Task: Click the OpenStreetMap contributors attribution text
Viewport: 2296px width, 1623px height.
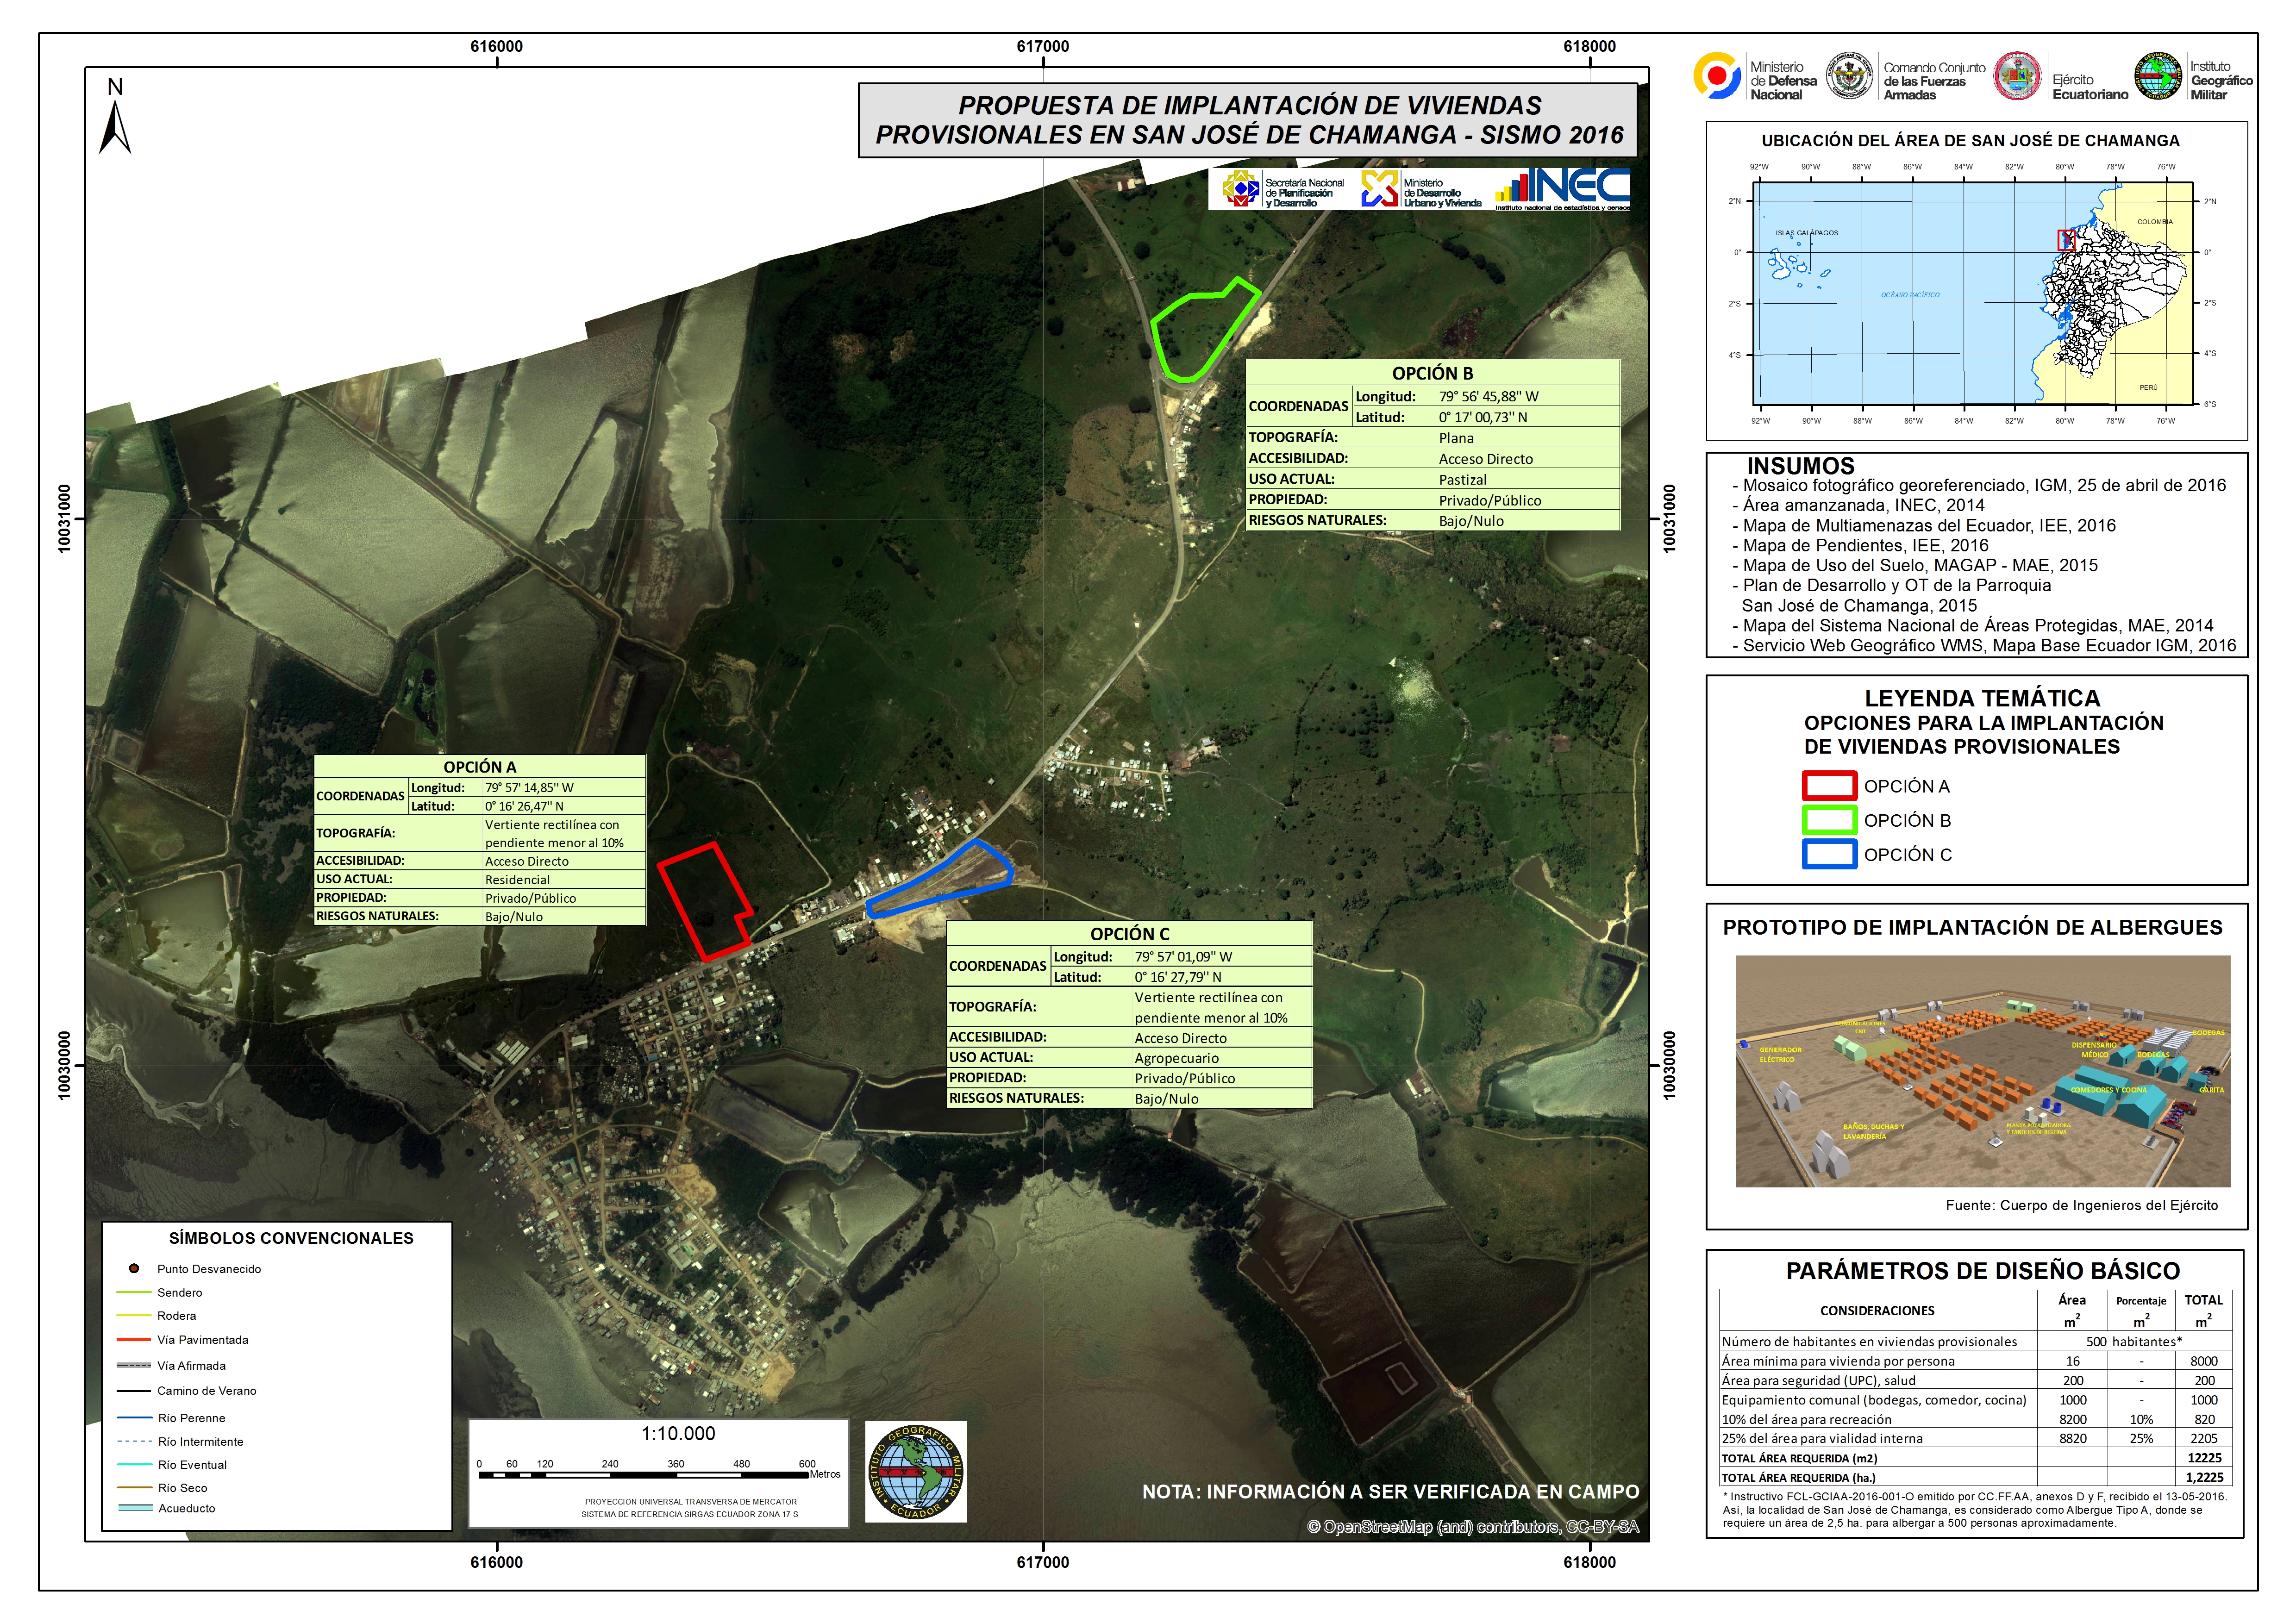Action: coord(1472,1527)
